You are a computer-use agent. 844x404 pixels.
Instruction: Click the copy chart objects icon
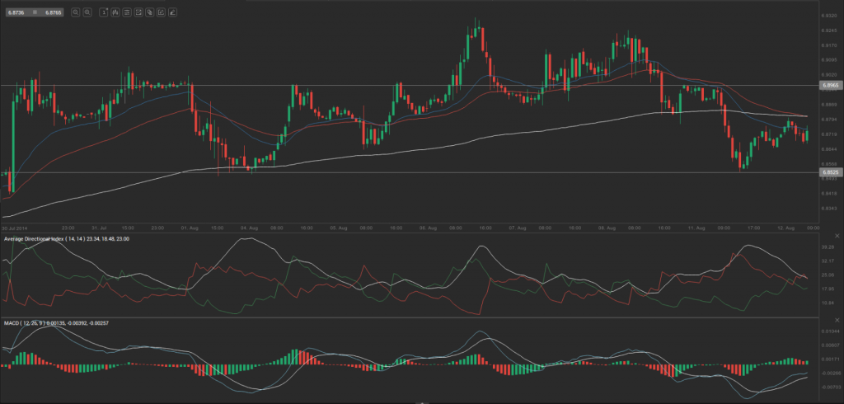pos(151,12)
